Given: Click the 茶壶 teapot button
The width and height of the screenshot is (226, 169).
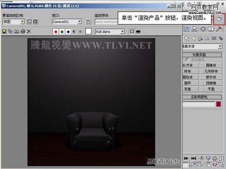Looking at the screenshot, I should point(191,89).
